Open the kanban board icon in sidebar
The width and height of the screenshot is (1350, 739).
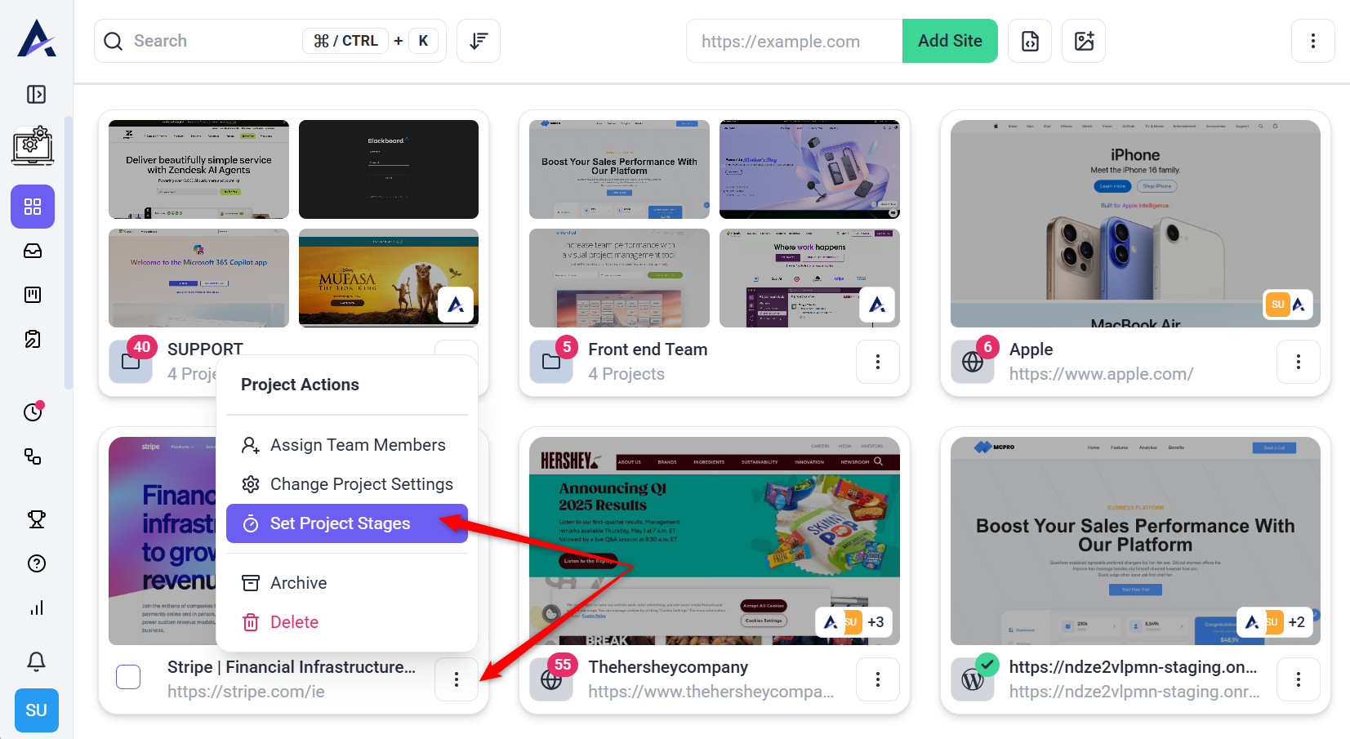point(33,295)
